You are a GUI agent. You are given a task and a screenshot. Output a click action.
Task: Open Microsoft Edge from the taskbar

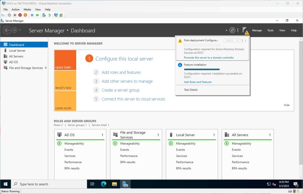[x=103, y=184]
